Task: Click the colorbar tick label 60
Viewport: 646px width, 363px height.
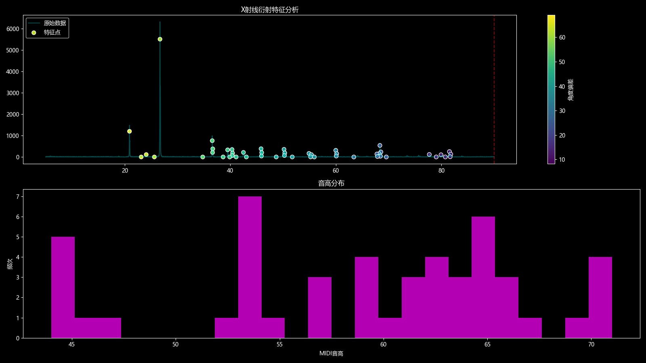Action: (562, 38)
